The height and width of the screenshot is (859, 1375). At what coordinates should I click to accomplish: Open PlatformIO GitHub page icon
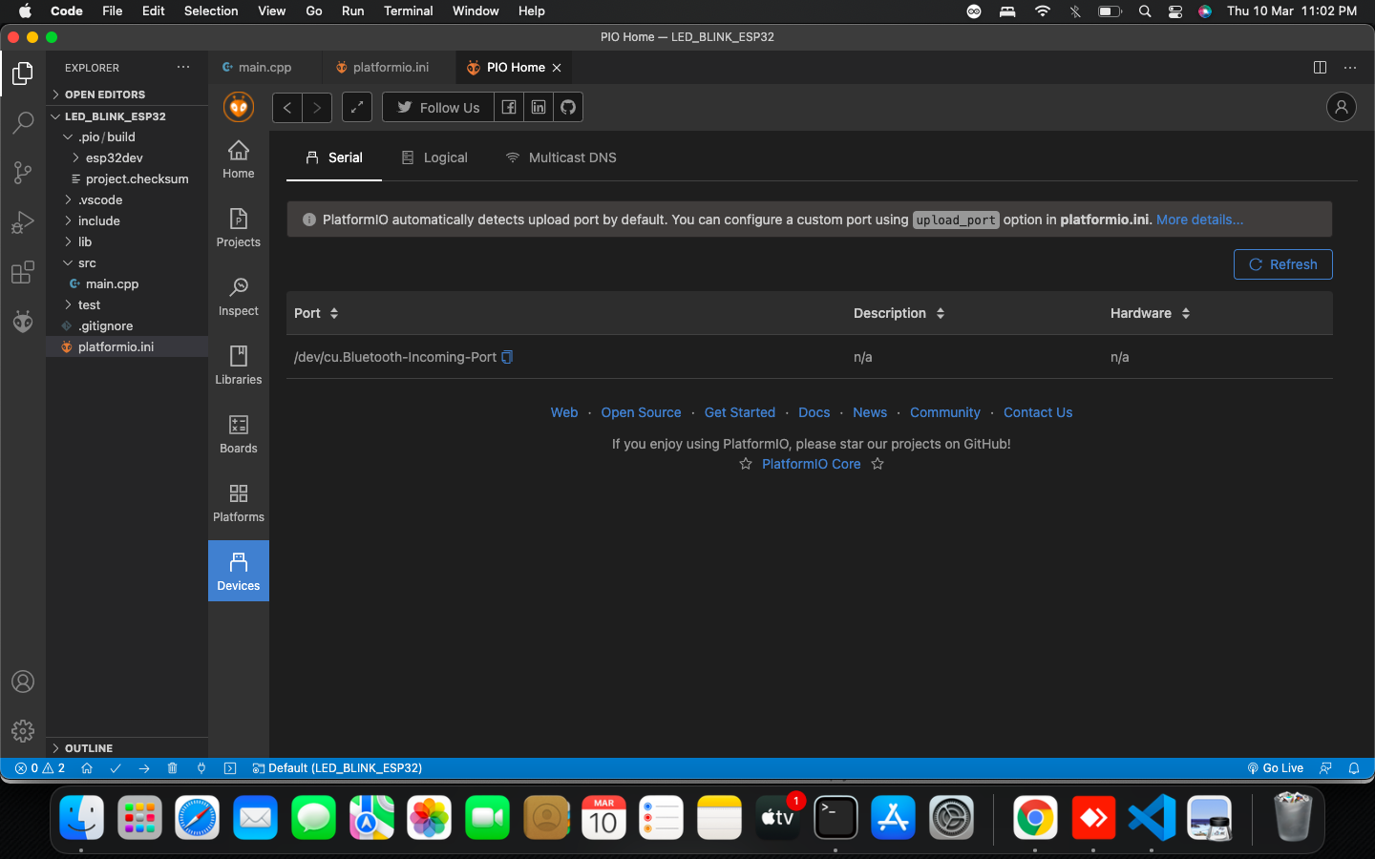pyautogui.click(x=568, y=108)
